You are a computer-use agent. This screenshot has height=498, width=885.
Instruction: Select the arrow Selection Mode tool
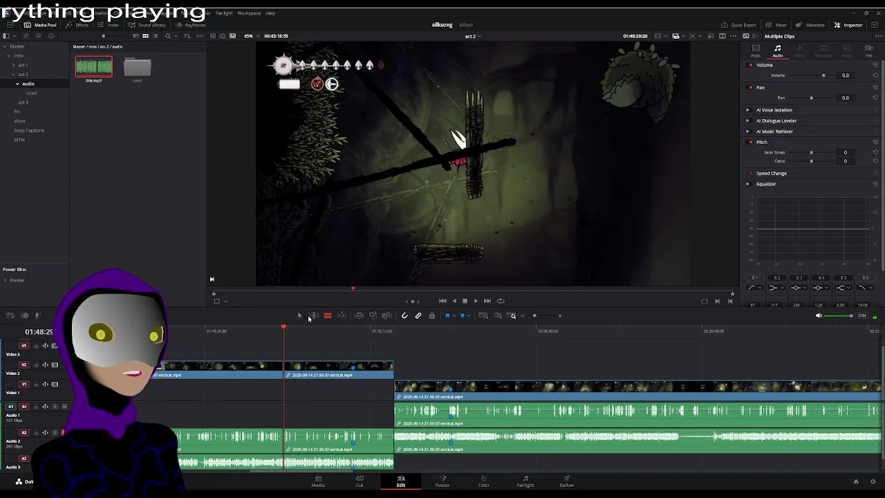click(299, 315)
